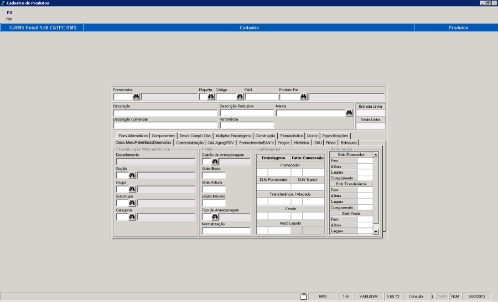Open the Histórico tab

click(x=302, y=143)
